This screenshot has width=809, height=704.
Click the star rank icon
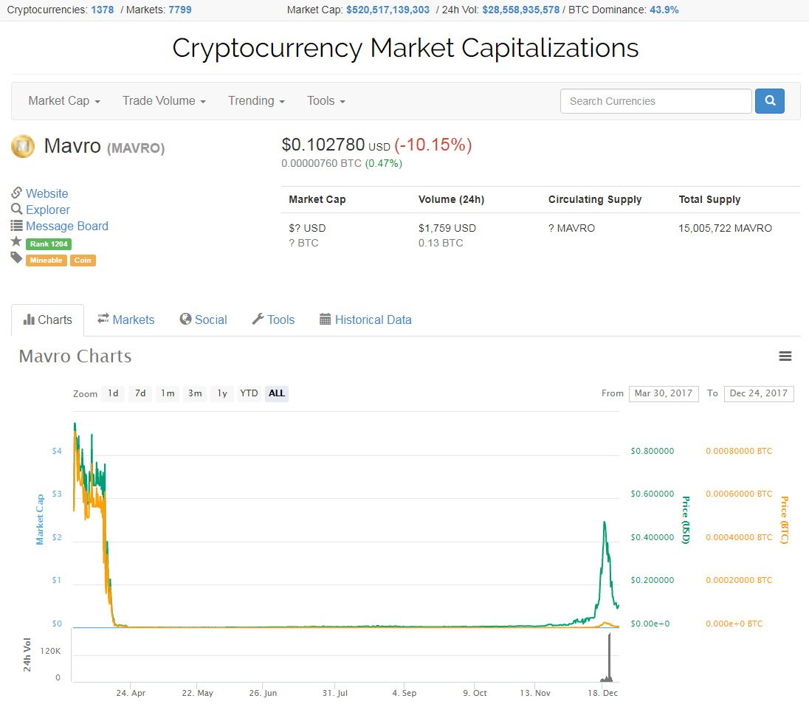pos(16,242)
